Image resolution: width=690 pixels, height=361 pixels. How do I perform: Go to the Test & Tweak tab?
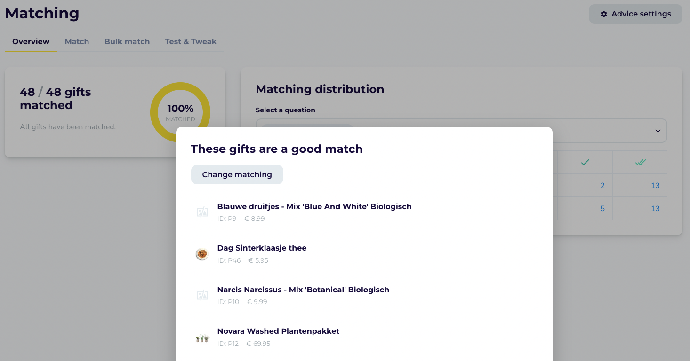point(191,41)
